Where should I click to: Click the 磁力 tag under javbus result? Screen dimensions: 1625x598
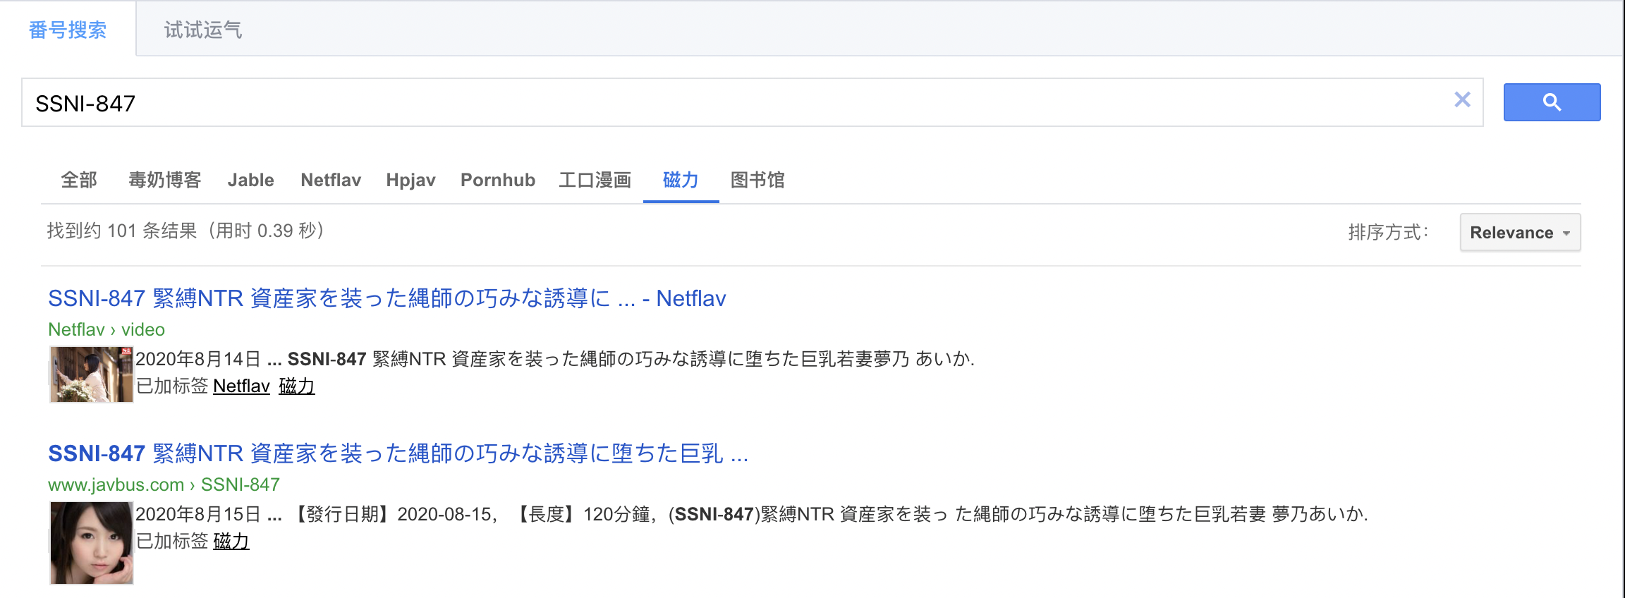click(231, 541)
